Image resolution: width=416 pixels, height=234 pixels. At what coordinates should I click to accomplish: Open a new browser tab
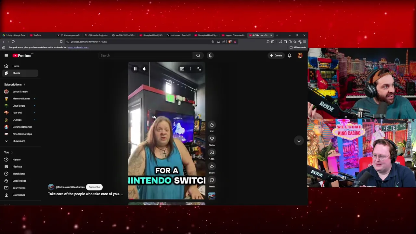(x=277, y=35)
